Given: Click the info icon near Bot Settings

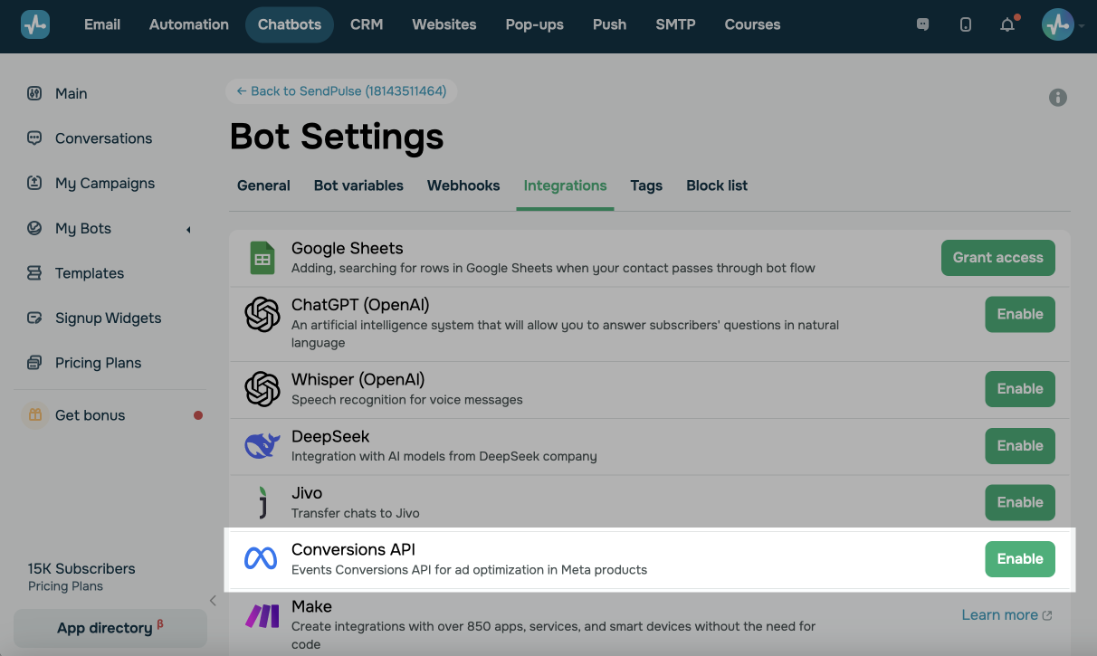Looking at the screenshot, I should coord(1057,98).
